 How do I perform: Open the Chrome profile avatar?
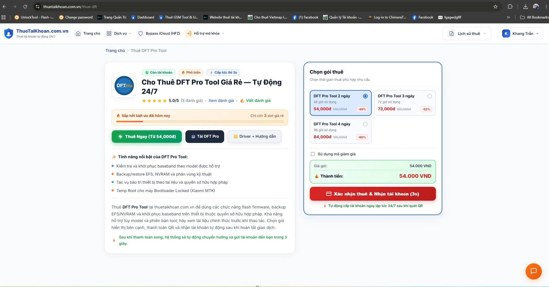pyautogui.click(x=536, y=7)
